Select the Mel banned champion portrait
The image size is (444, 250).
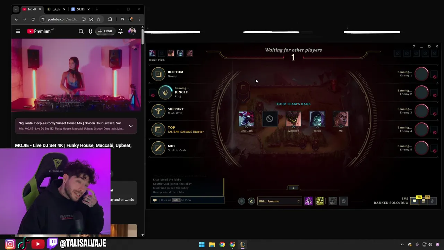click(x=341, y=119)
